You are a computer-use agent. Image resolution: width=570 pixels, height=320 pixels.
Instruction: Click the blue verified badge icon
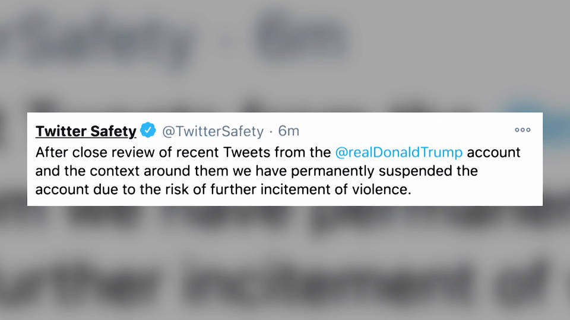pos(148,130)
